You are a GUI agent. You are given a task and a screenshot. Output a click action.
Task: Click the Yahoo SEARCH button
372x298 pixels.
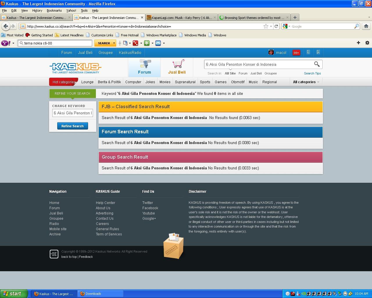click(104, 43)
